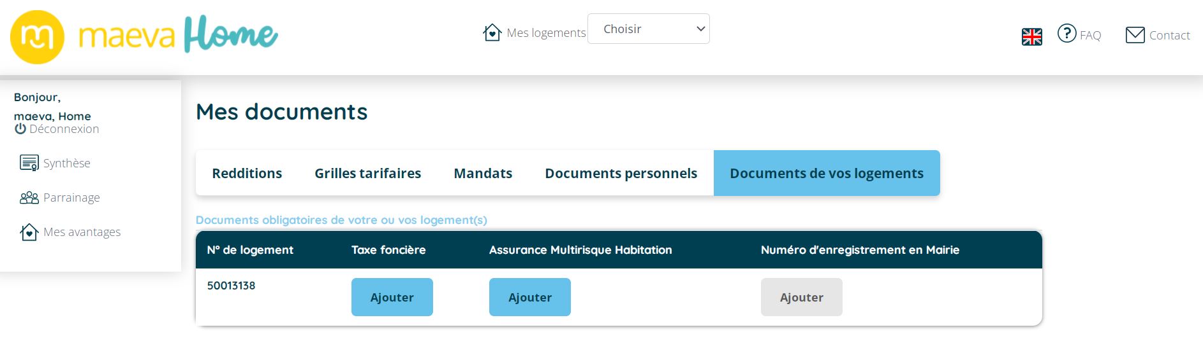The image size is (1203, 355).
Task: Click the Synthèse sidebar icon
Action: [29, 164]
